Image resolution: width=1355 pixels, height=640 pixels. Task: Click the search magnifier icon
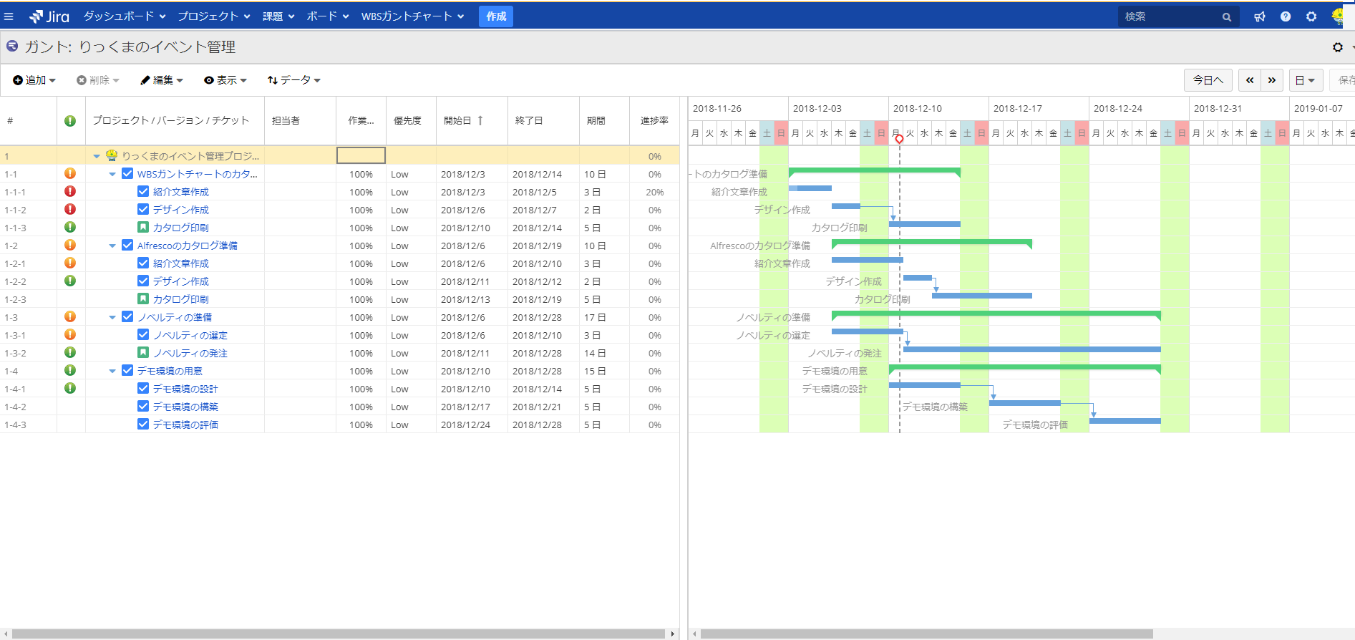click(x=1227, y=17)
